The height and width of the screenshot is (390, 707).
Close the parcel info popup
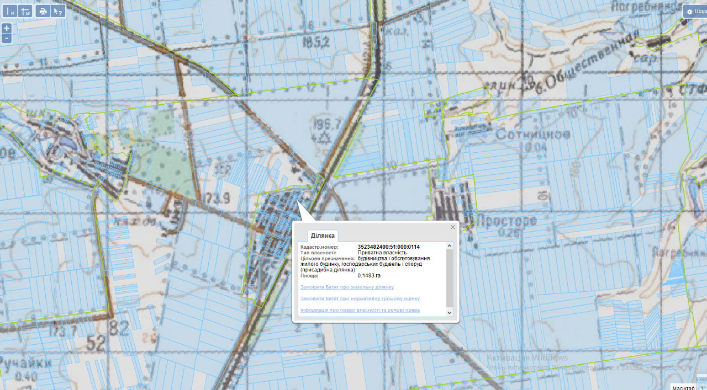[453, 227]
